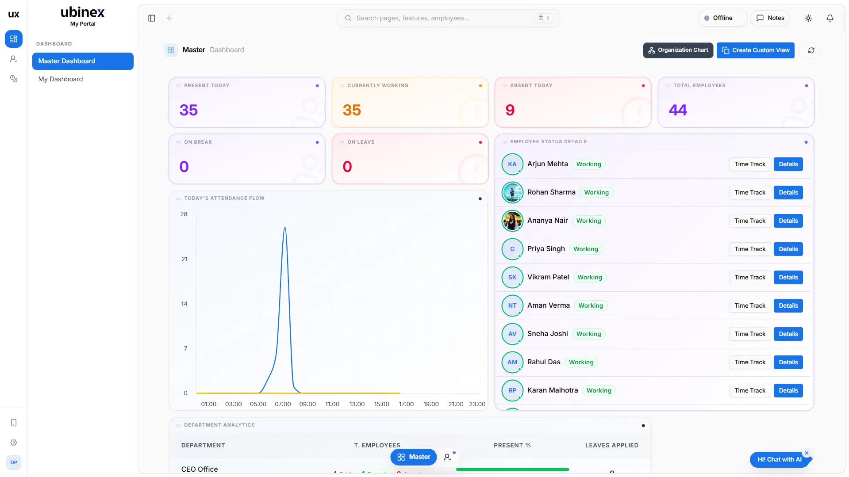The height and width of the screenshot is (477, 849).
Task: Click the dot on Today's Attendance Flow card
Action: click(480, 199)
